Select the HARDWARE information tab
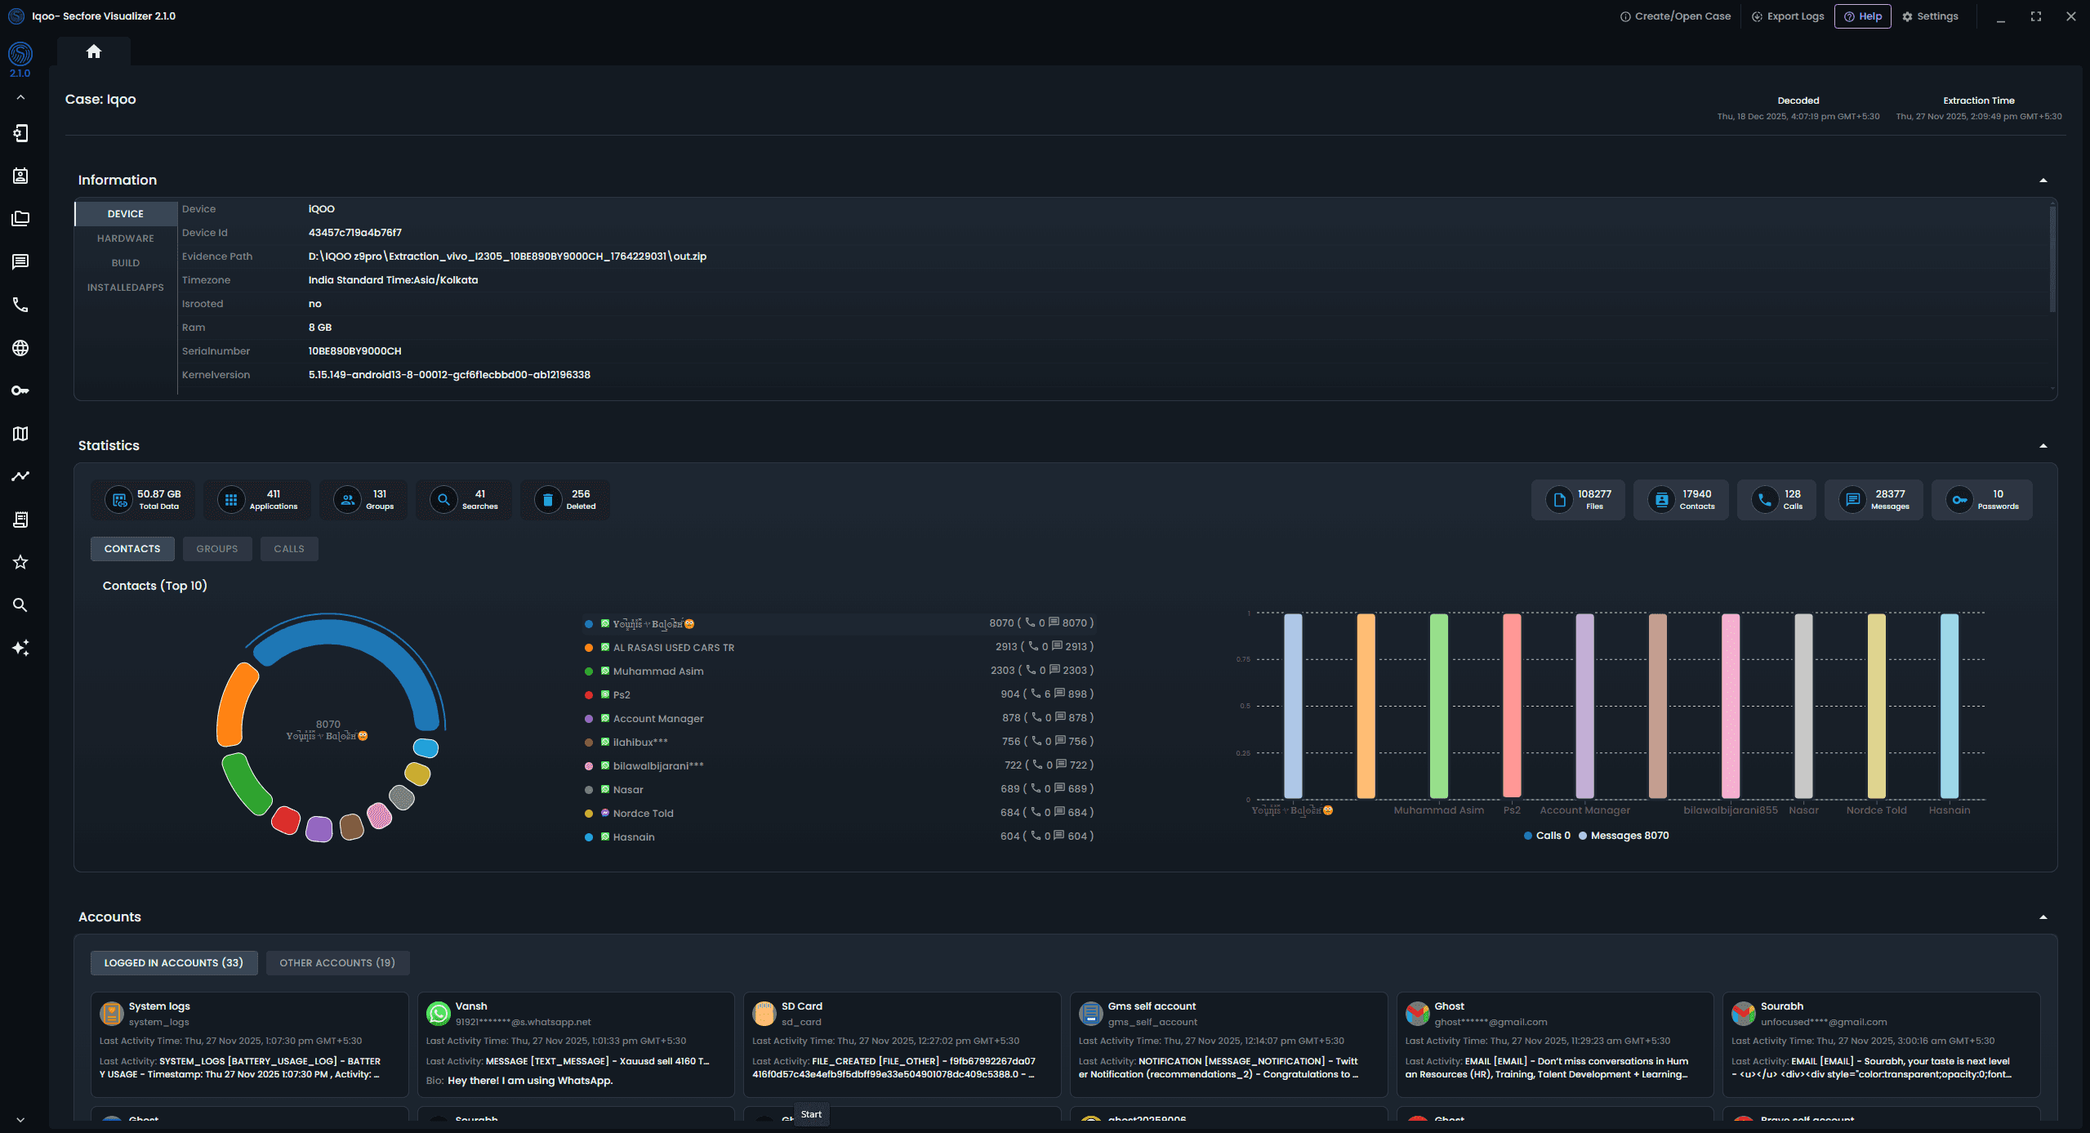Viewport: 2090px width, 1133px height. point(125,239)
